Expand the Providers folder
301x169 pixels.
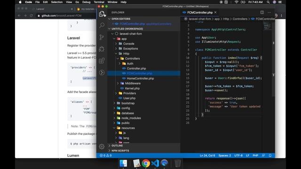pyautogui.click(x=116, y=93)
